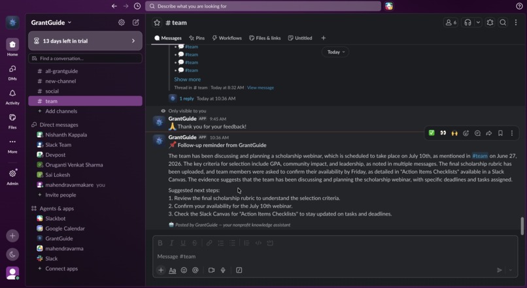Image resolution: width=527 pixels, height=288 pixels.
Task: Open the Untitled canvas tab
Action: click(300, 38)
